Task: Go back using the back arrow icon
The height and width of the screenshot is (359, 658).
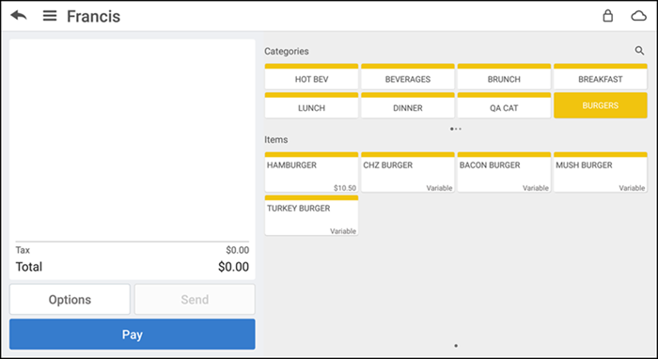Action: coord(19,16)
